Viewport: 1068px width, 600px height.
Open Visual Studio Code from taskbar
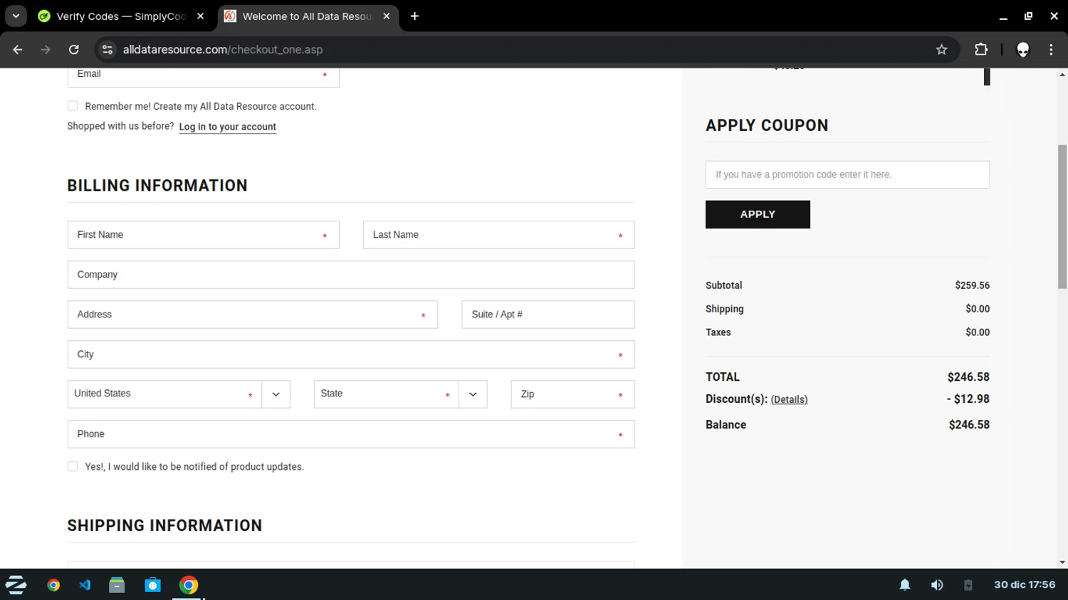pyautogui.click(x=85, y=585)
